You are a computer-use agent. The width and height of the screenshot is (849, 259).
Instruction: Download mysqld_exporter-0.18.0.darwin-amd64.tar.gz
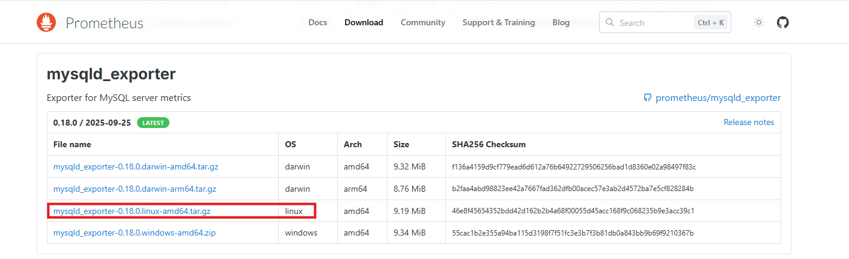pyautogui.click(x=135, y=166)
